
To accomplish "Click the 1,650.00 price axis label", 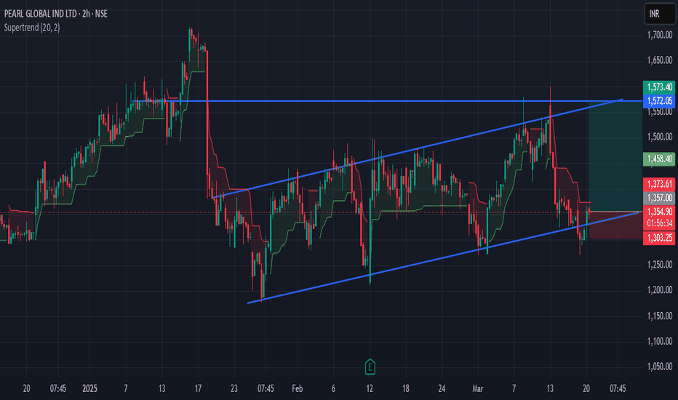I will click(659, 60).
